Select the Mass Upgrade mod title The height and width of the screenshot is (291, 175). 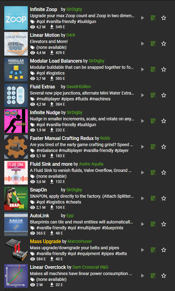pos(46,242)
